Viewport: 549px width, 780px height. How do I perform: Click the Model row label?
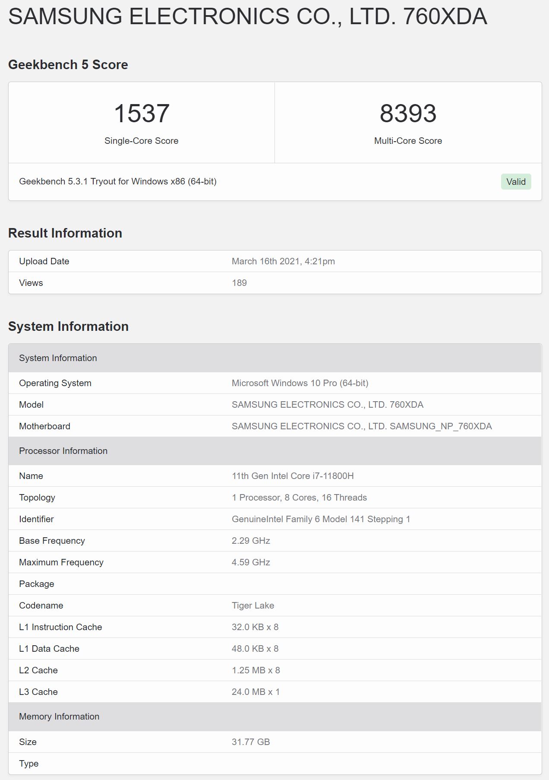point(32,405)
